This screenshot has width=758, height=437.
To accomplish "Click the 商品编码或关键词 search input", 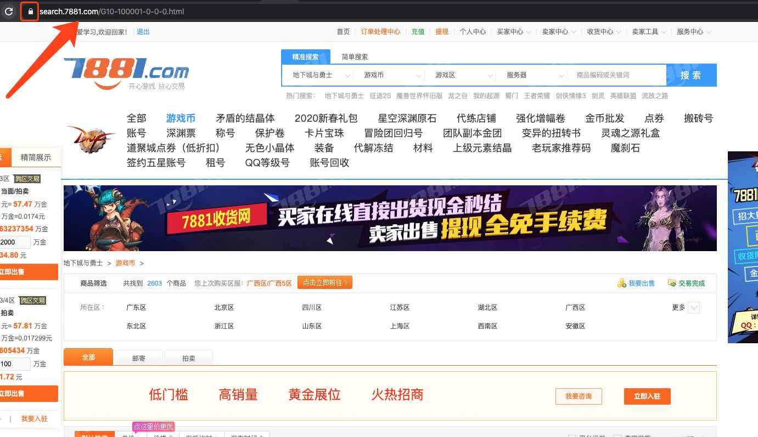I will 617,75.
